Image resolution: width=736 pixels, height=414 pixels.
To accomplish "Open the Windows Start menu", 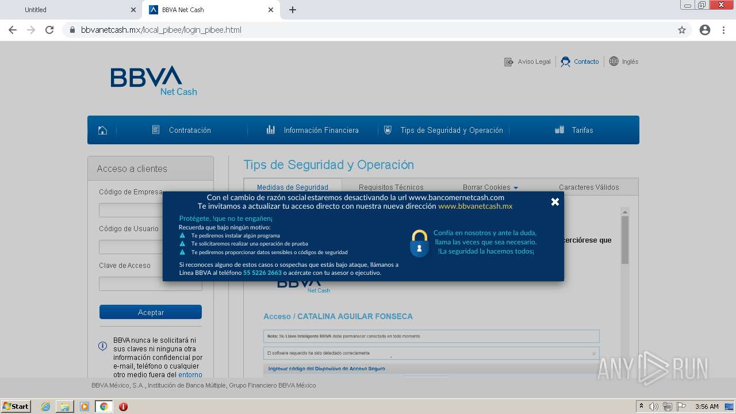I will click(16, 407).
